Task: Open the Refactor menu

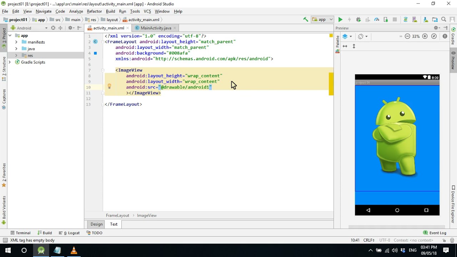Action: 94,11
